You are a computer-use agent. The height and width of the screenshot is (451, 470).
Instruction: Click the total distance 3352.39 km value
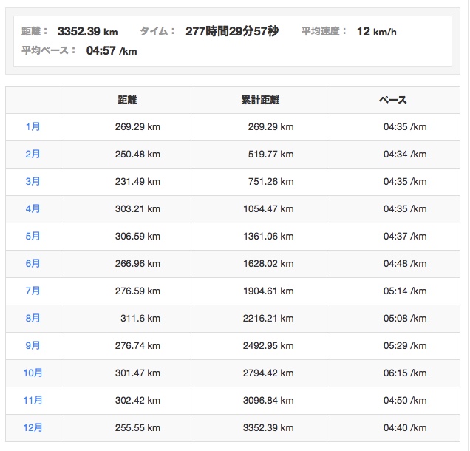click(87, 32)
